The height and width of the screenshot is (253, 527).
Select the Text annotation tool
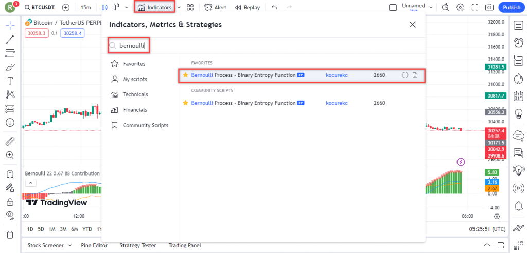[10, 81]
